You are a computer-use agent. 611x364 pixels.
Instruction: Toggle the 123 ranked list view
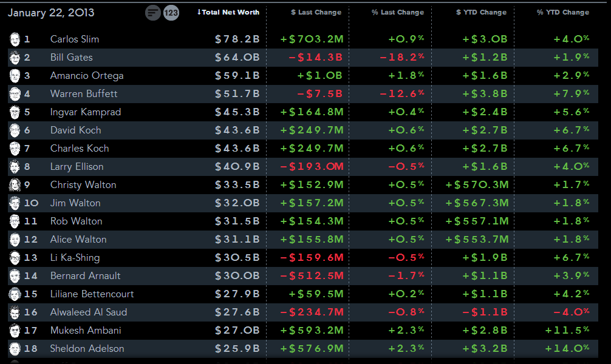(171, 13)
